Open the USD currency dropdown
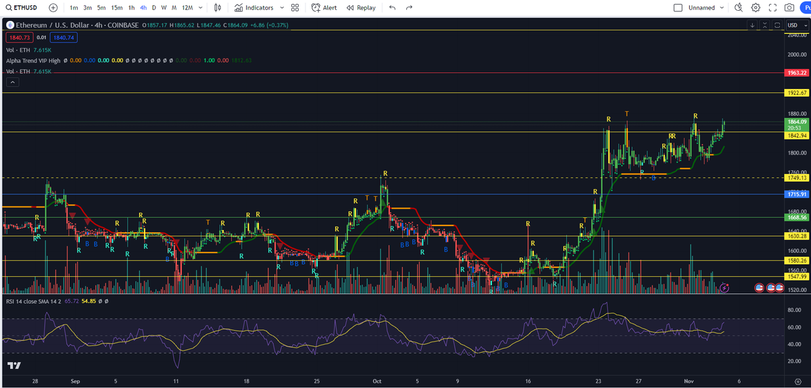This screenshot has width=811, height=388. point(796,25)
